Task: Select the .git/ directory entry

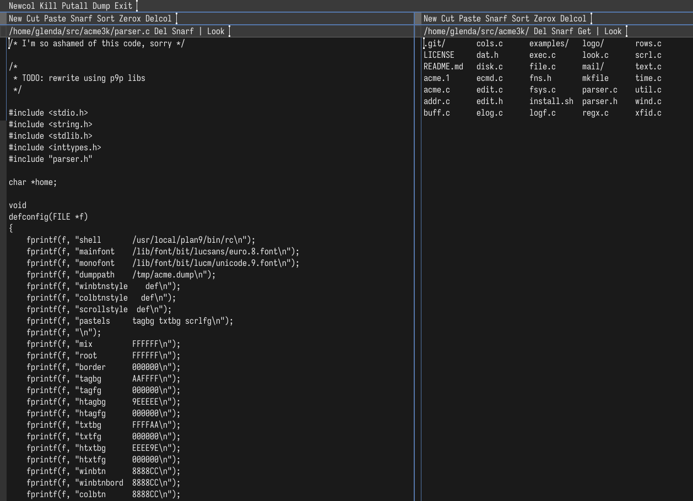Action: pos(435,43)
